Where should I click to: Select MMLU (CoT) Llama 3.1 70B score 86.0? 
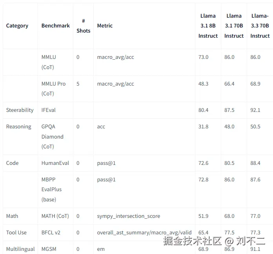(229, 57)
